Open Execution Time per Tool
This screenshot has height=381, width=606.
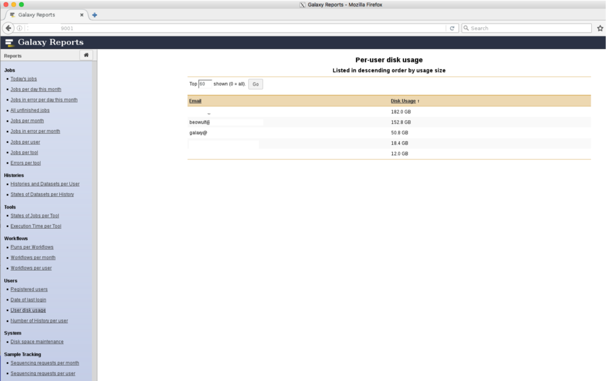coord(36,226)
